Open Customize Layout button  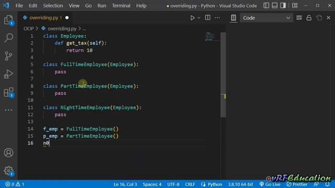click(295, 6)
